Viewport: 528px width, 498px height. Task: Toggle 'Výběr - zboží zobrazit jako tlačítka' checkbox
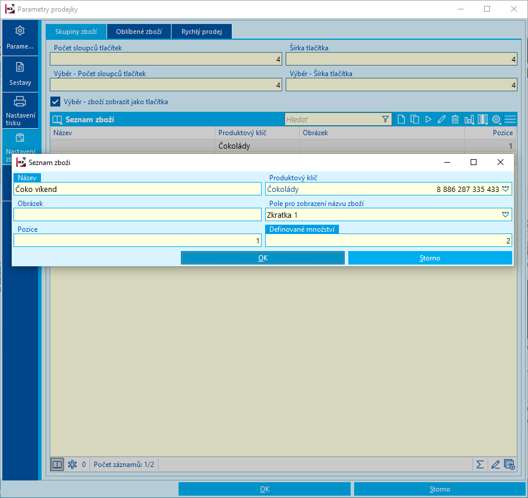[55, 102]
